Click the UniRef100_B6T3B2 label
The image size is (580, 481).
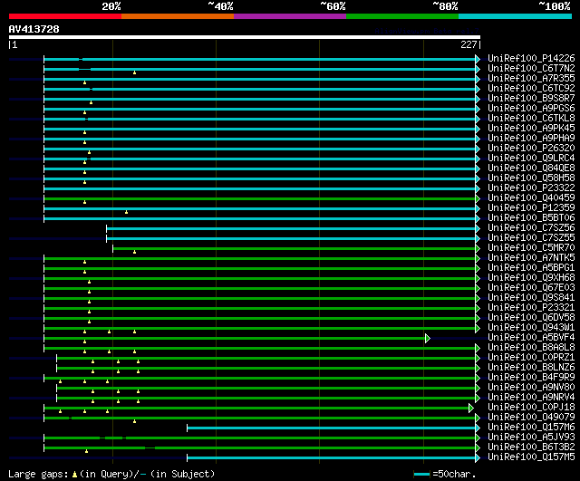[x=531, y=447]
